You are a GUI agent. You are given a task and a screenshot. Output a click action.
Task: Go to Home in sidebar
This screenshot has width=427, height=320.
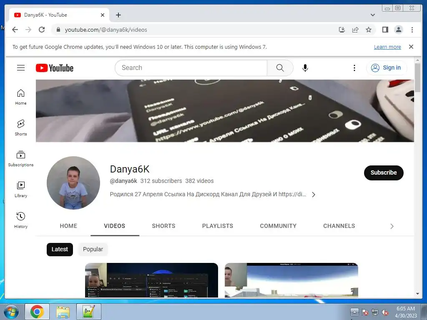point(21,97)
